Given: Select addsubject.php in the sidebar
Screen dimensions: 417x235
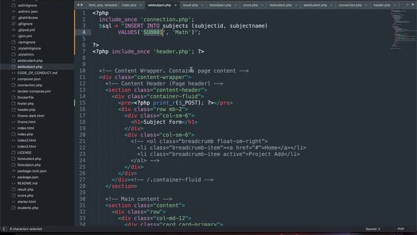Looking at the screenshot, I should tap(30, 67).
